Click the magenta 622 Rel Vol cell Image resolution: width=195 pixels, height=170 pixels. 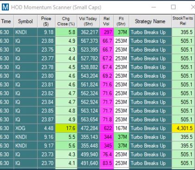(x=107, y=128)
